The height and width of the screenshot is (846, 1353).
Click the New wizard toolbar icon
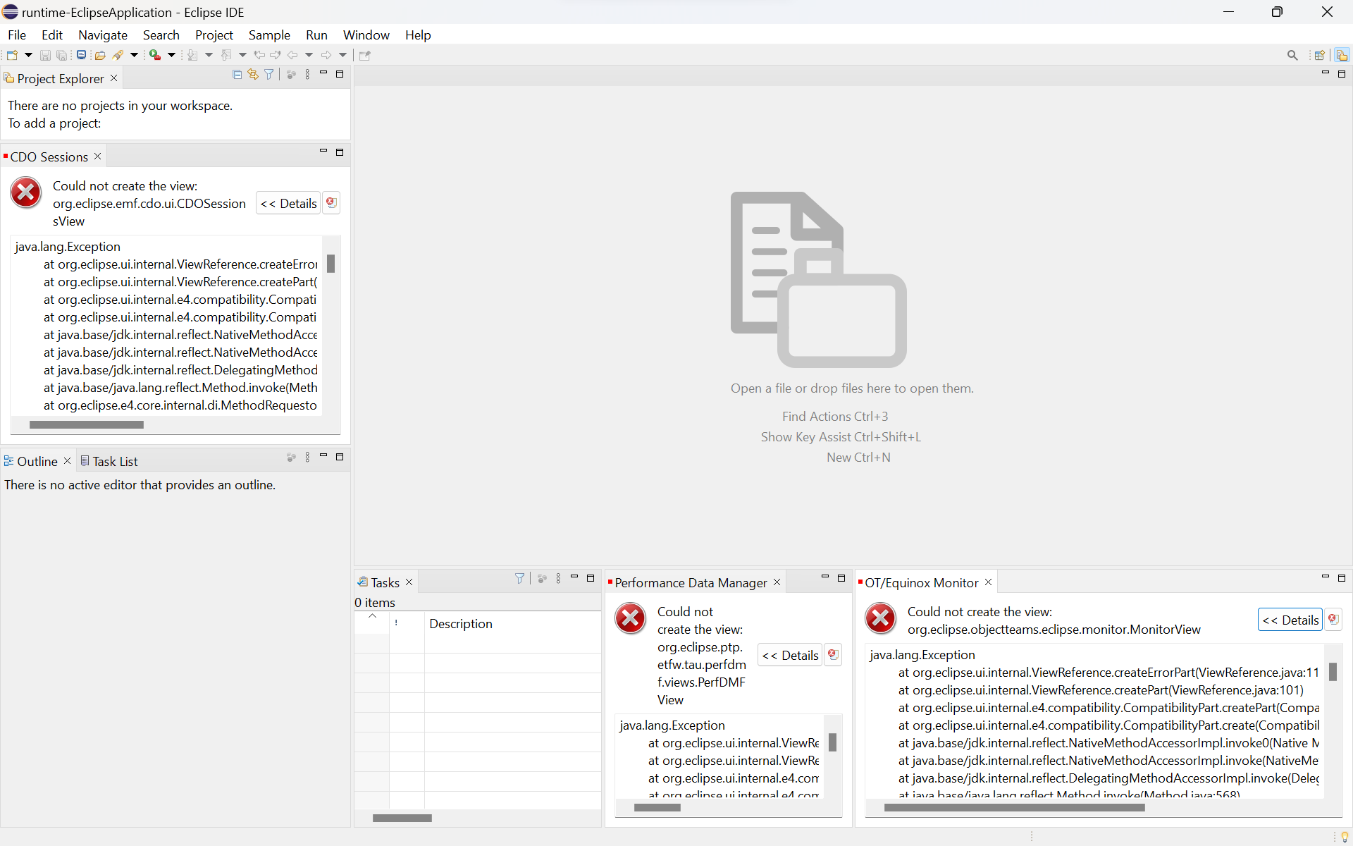(x=12, y=55)
